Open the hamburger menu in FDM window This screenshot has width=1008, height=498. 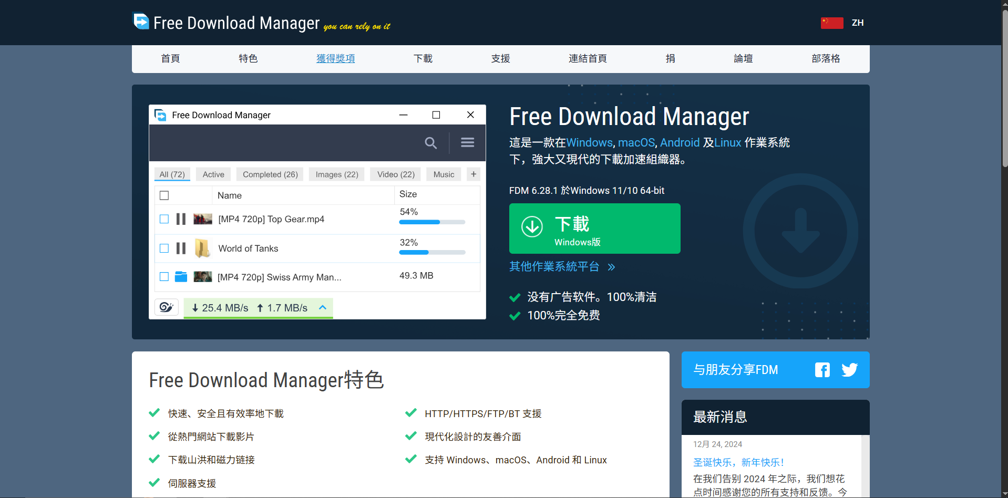[x=467, y=142]
